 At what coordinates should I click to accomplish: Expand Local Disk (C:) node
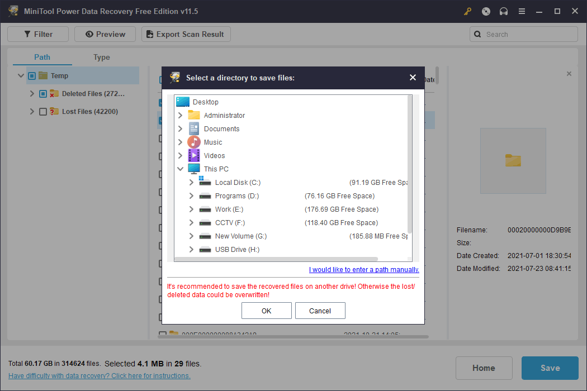191,183
